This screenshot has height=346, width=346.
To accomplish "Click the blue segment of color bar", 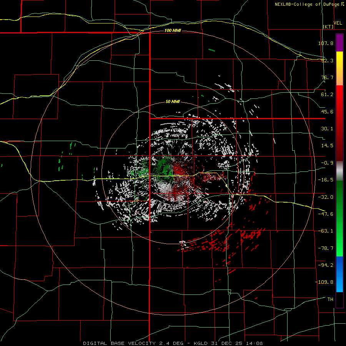I will pyautogui.click(x=339, y=274).
